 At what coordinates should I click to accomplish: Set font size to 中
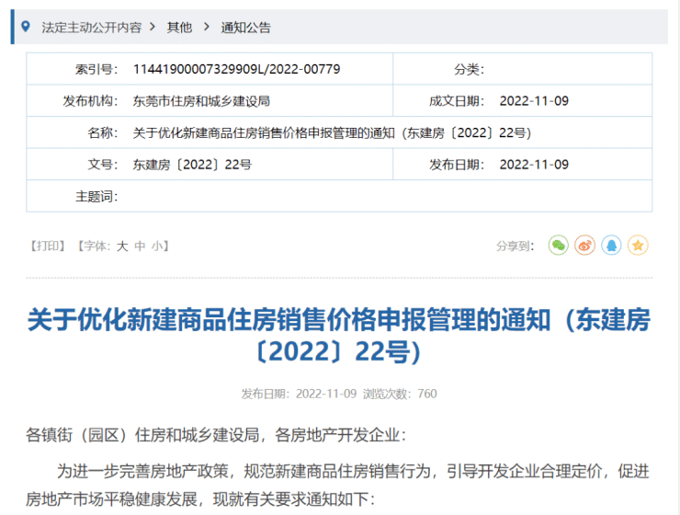140,246
